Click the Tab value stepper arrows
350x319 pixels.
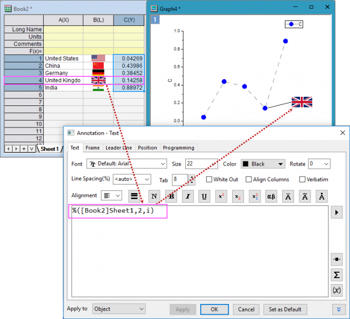[192, 180]
